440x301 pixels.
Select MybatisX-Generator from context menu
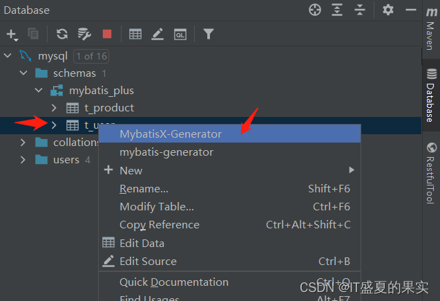[x=229, y=134]
